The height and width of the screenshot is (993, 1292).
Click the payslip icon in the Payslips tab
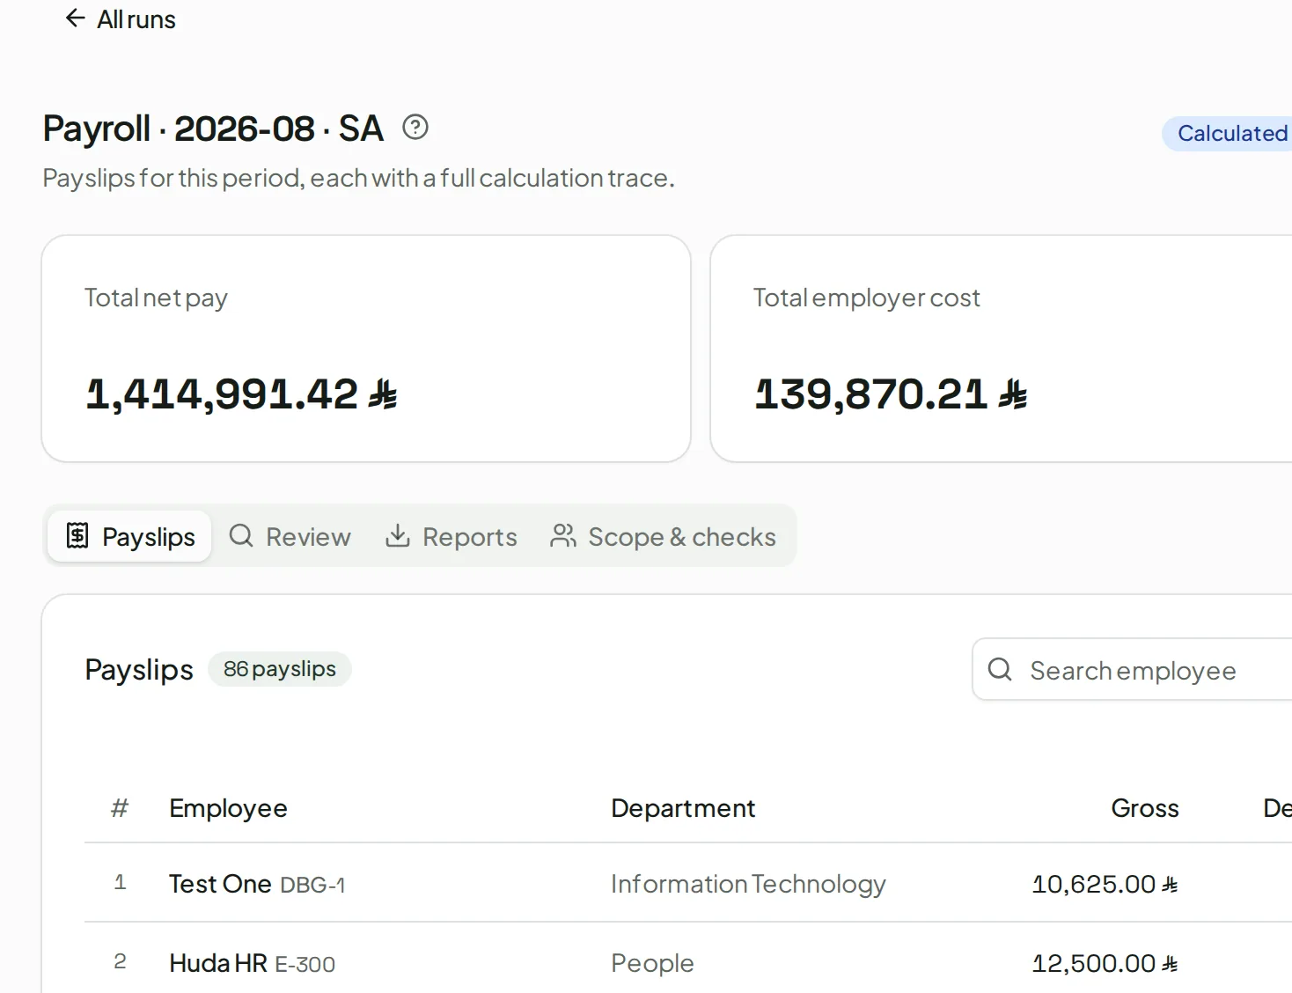click(x=77, y=535)
